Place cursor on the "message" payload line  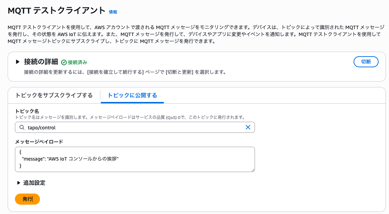pos(69,159)
